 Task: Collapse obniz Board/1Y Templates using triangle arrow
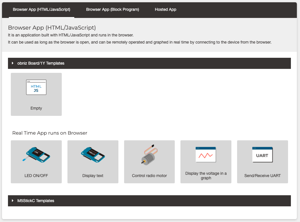coord(13,63)
